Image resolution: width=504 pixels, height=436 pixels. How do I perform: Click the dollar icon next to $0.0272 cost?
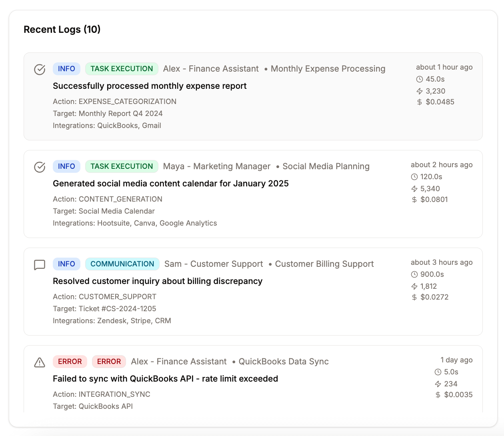415,297
